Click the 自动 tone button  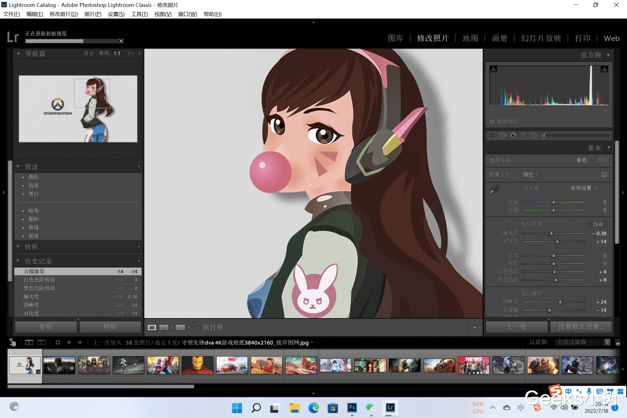click(x=598, y=224)
